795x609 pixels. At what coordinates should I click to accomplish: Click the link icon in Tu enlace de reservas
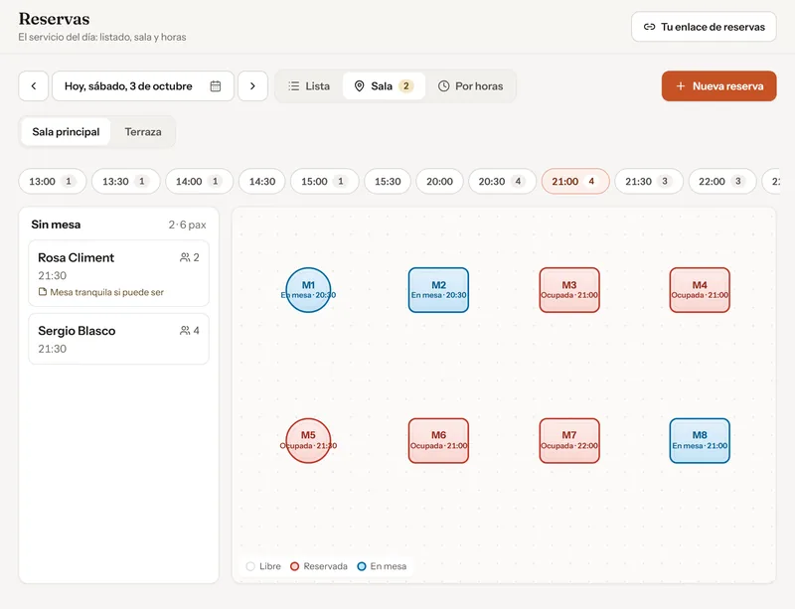649,27
